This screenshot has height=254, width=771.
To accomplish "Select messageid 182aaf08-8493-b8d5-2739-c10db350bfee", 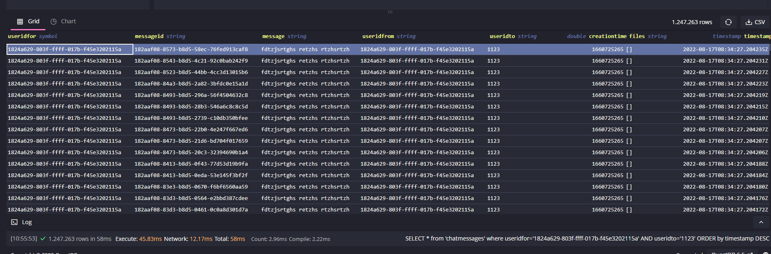I will coord(191,118).
